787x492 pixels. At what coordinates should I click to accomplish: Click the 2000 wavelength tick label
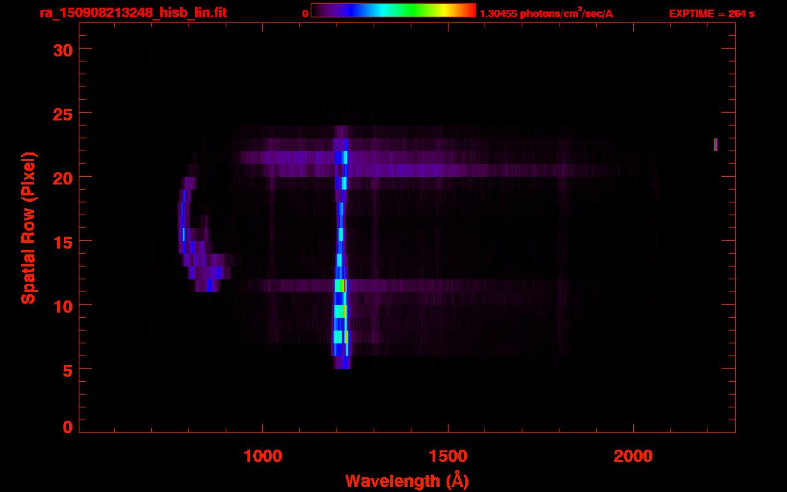pos(633,456)
